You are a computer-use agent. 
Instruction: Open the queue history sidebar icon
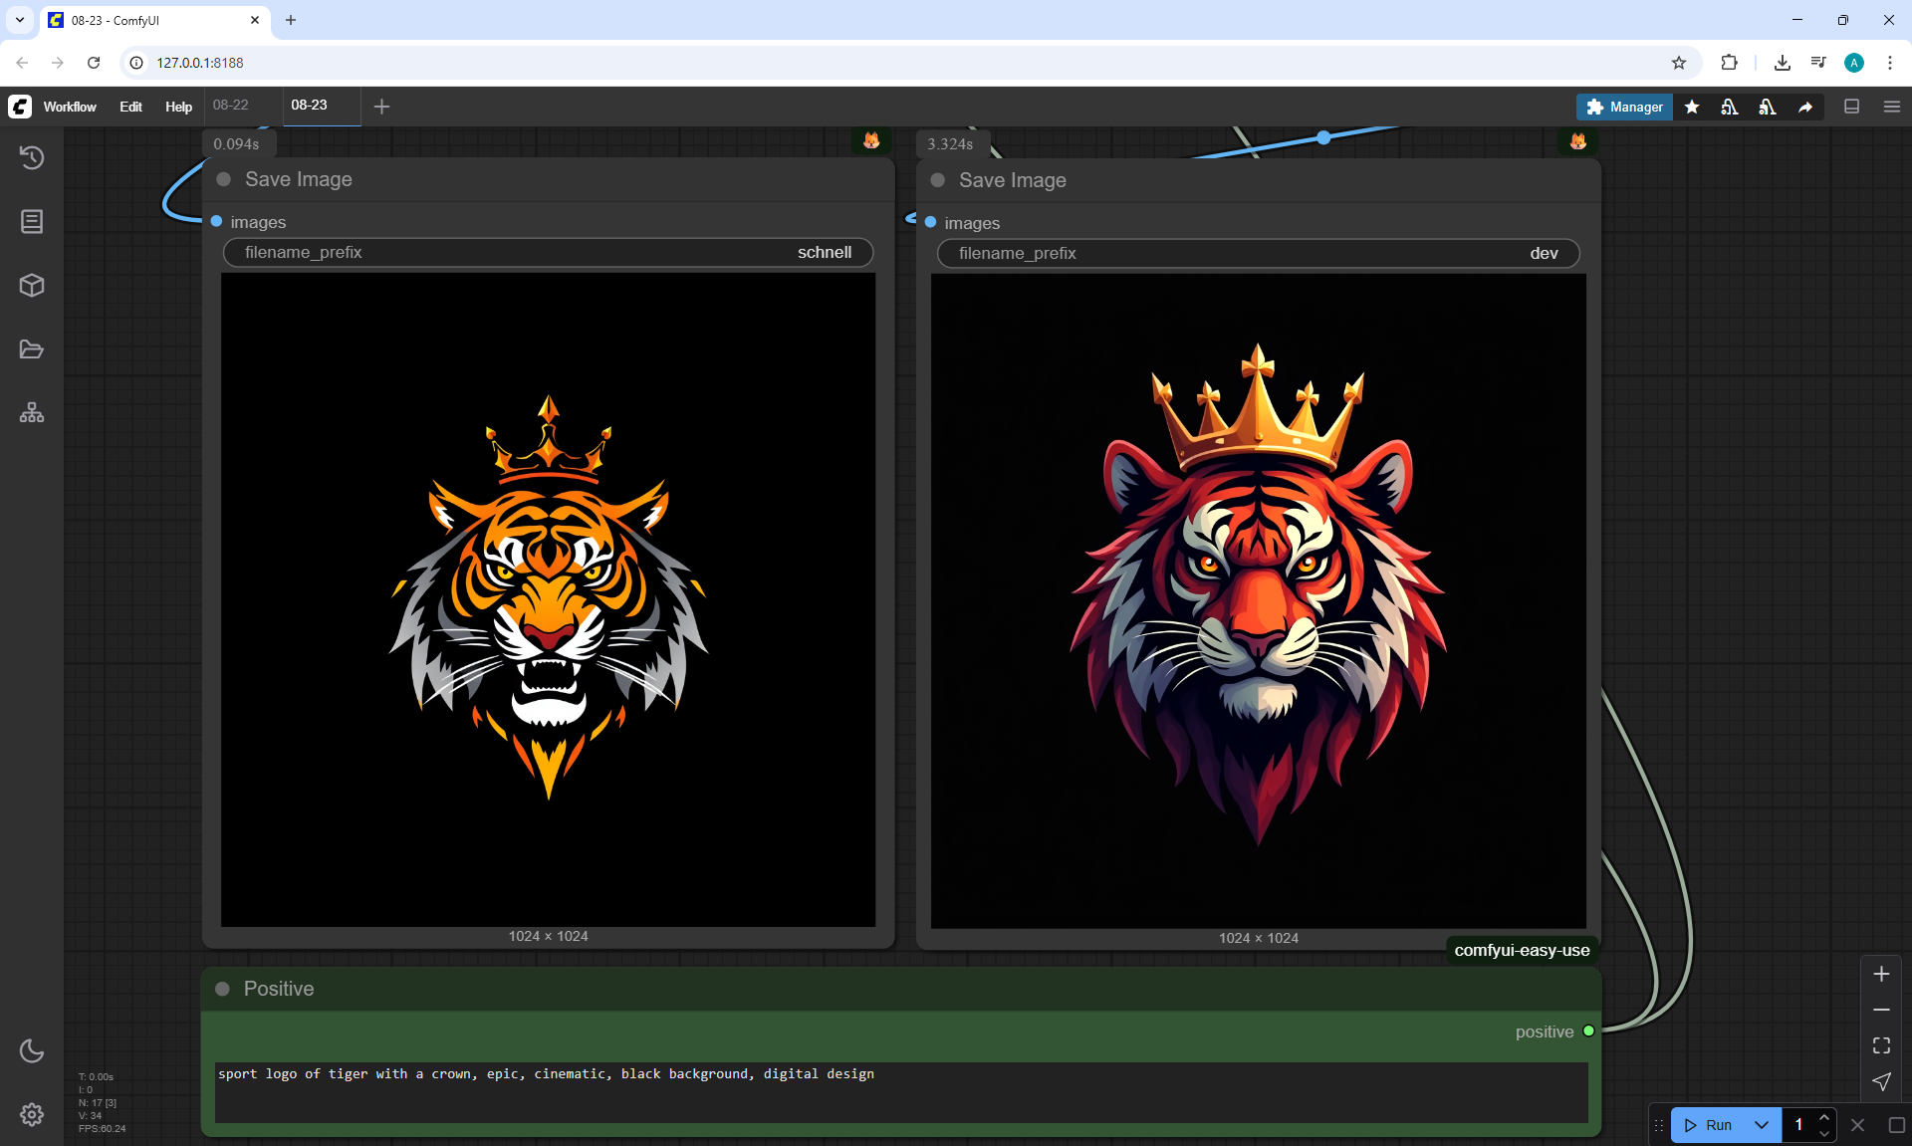tap(32, 157)
